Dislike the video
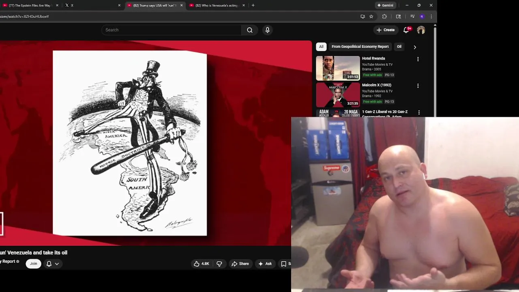 219,264
